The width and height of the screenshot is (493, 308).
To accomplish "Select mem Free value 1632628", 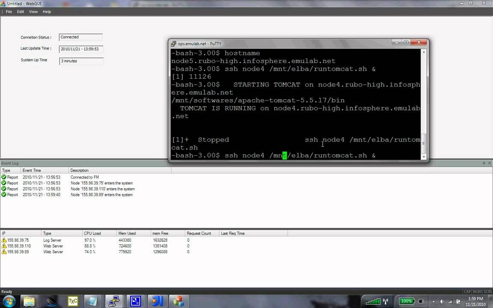I will click(x=160, y=240).
